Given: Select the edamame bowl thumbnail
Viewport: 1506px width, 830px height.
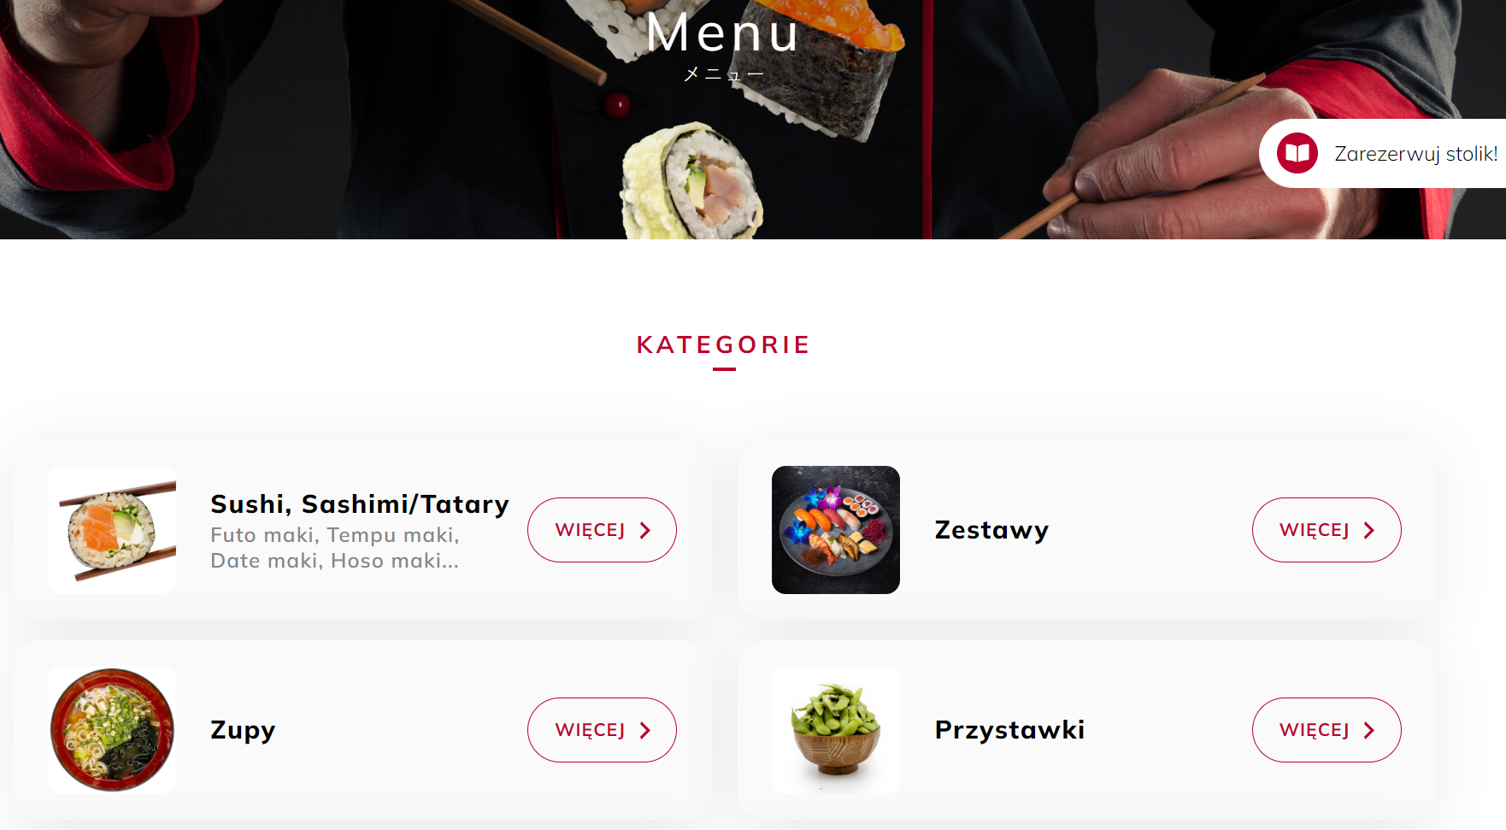Looking at the screenshot, I should point(836,730).
